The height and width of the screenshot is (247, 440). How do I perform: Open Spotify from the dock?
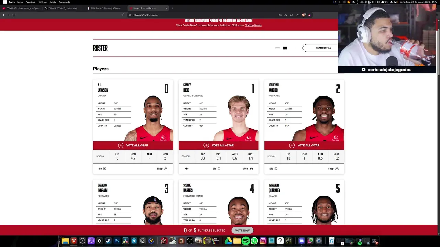coord(246,241)
